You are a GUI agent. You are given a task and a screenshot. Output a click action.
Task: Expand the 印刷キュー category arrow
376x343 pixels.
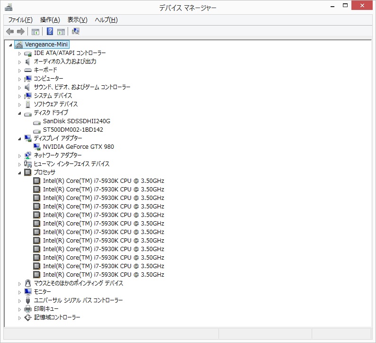point(20,309)
